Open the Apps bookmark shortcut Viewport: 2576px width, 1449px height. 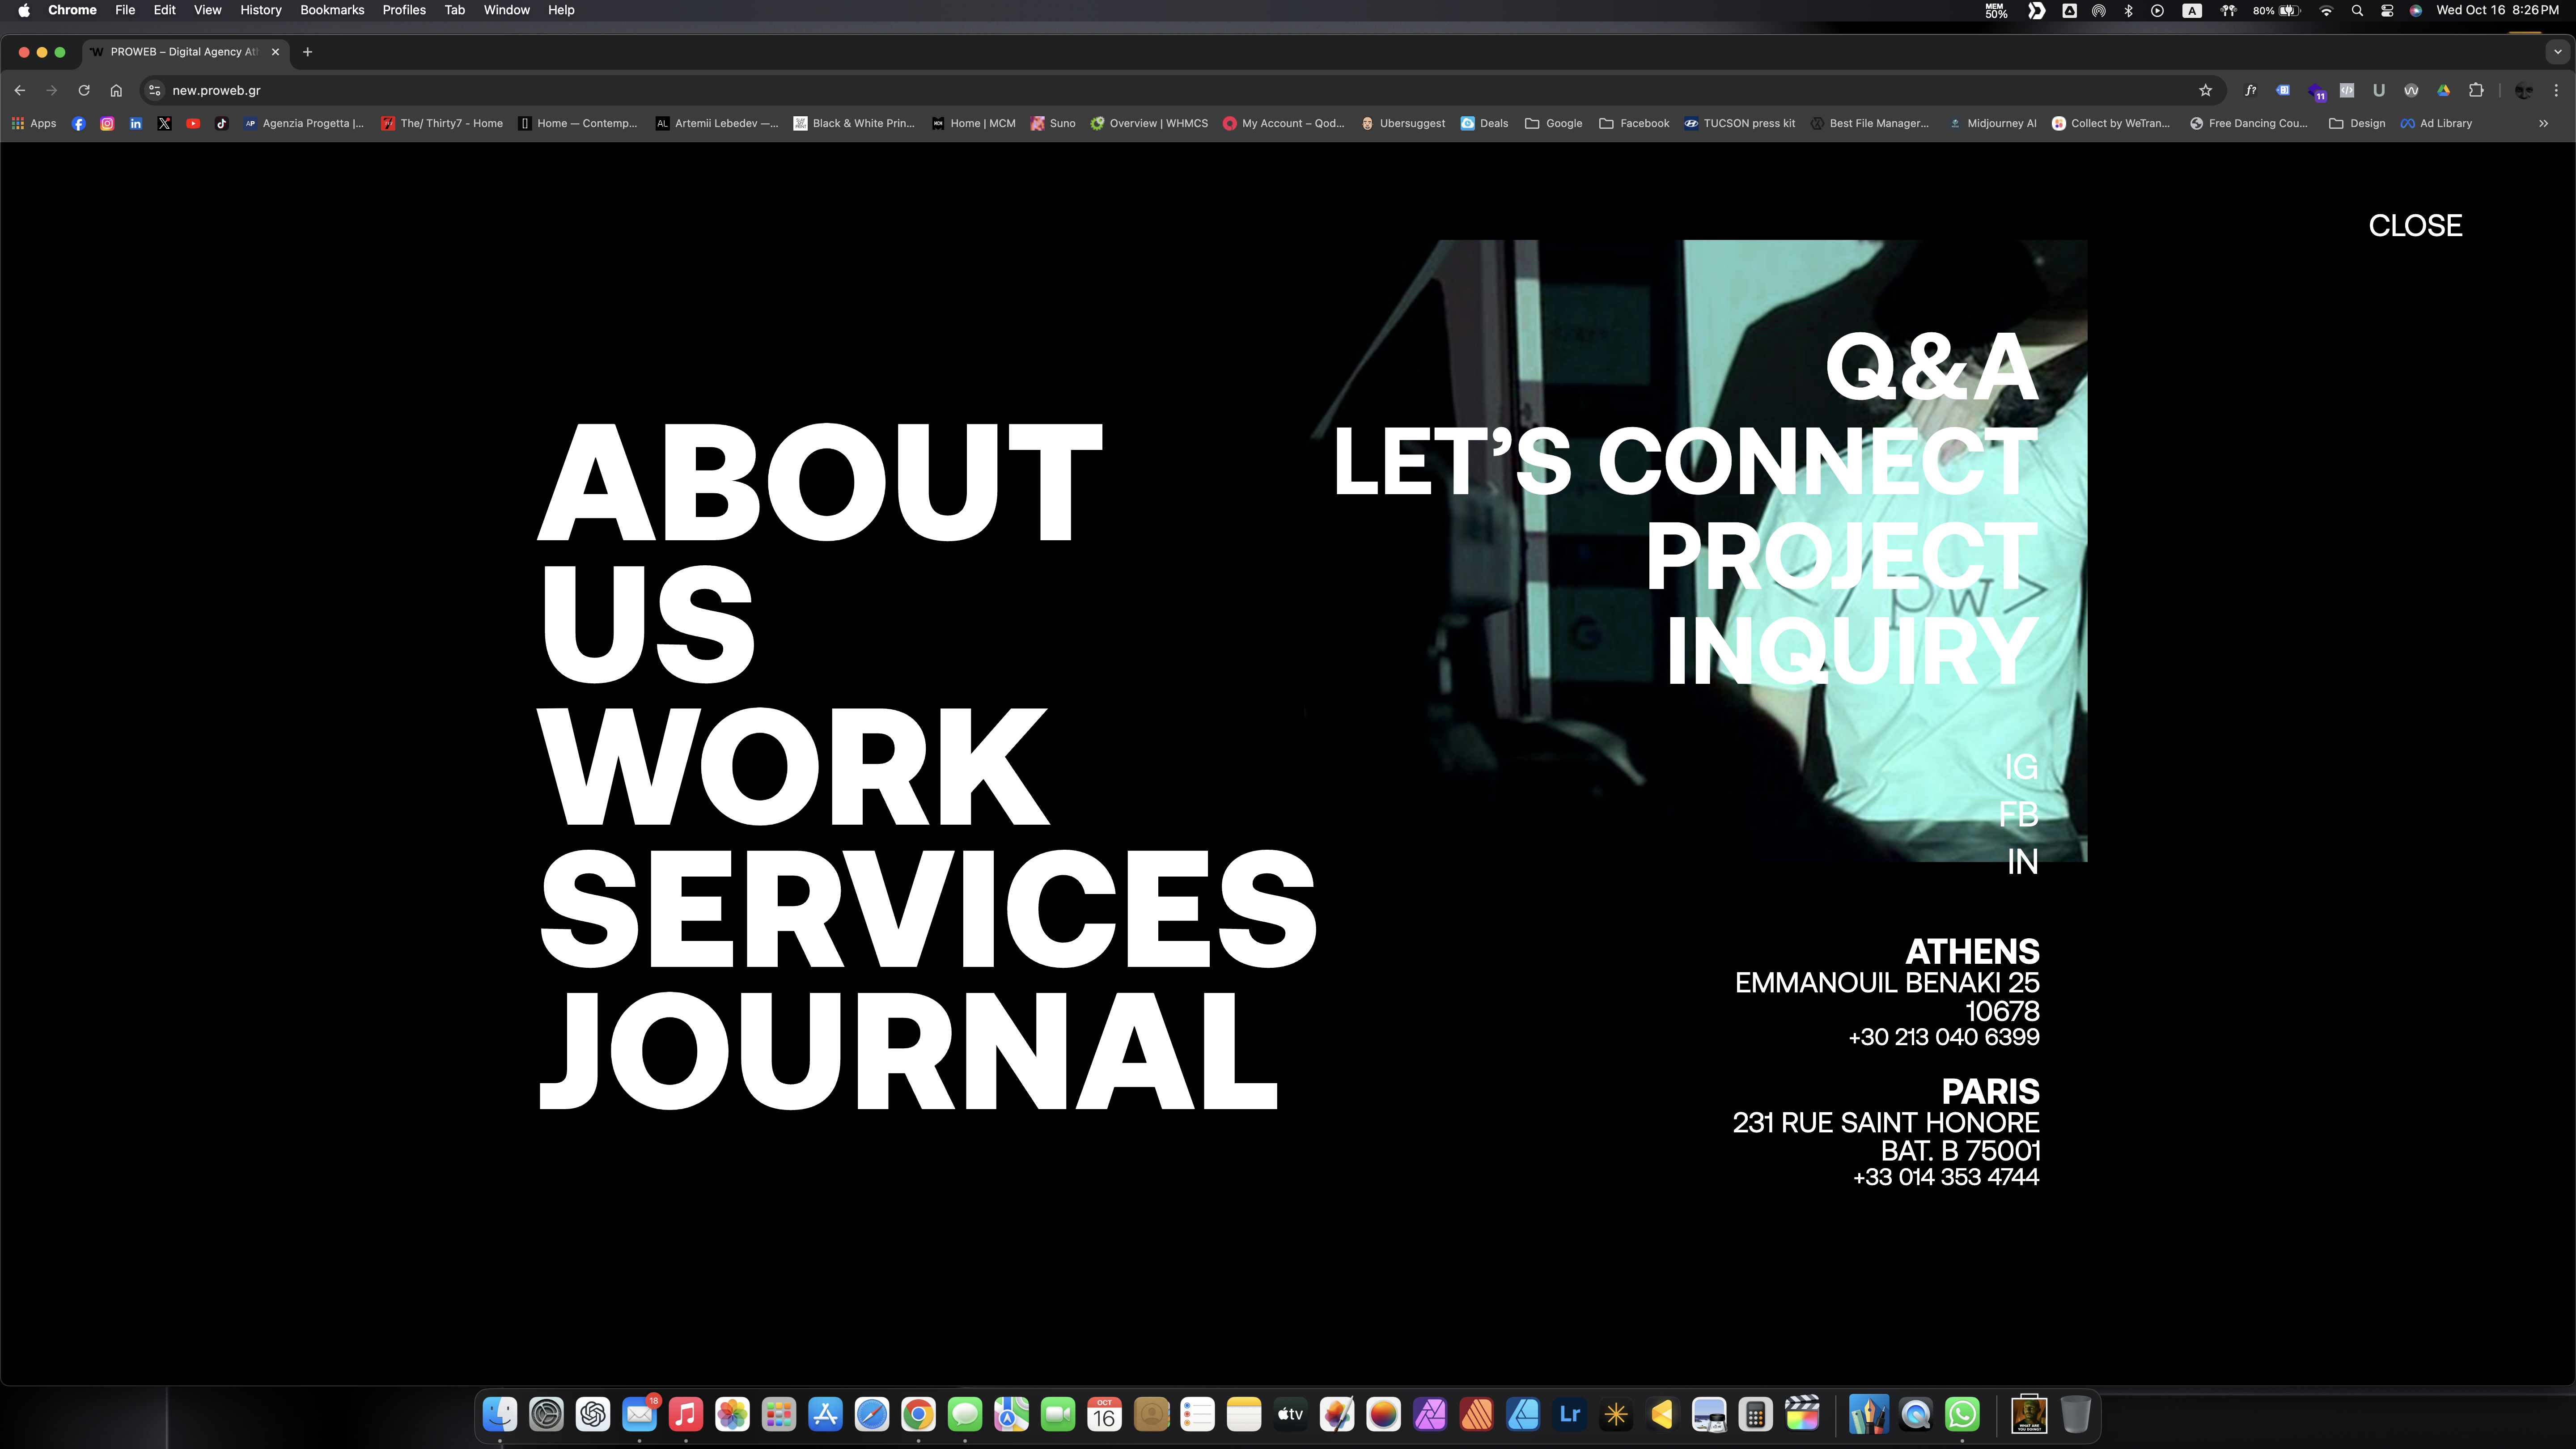[34, 123]
